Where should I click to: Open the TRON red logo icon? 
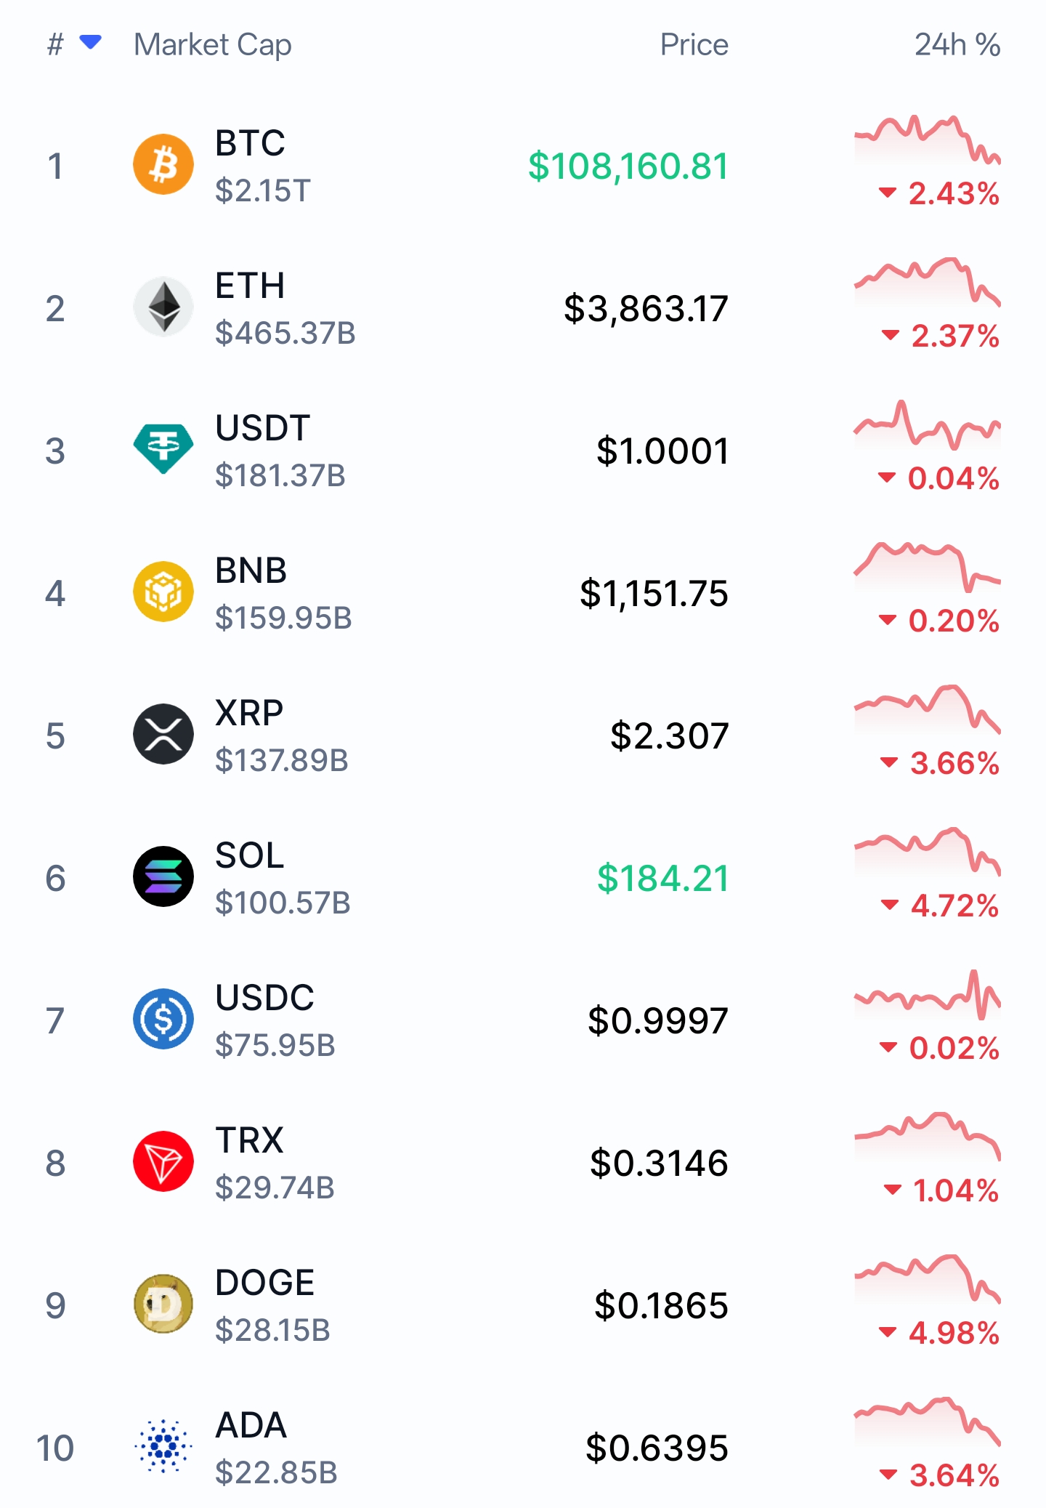163,1161
